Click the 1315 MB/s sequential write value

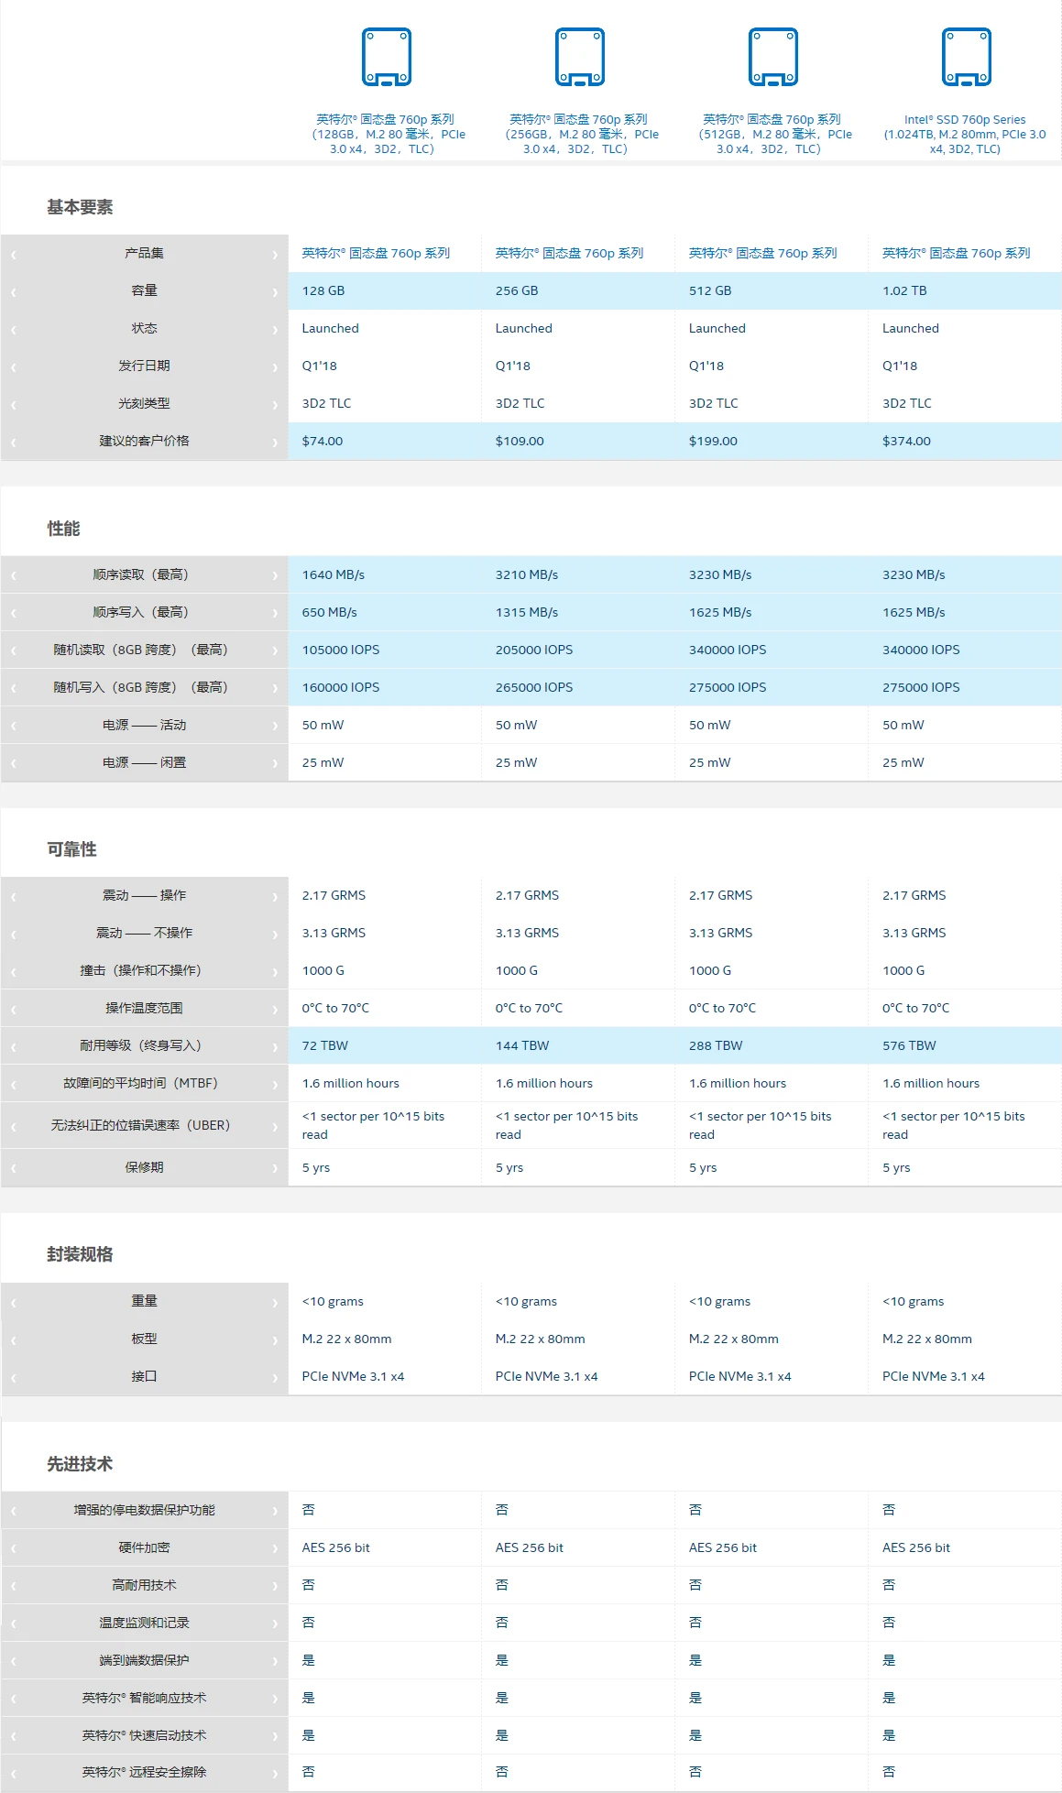point(527,612)
